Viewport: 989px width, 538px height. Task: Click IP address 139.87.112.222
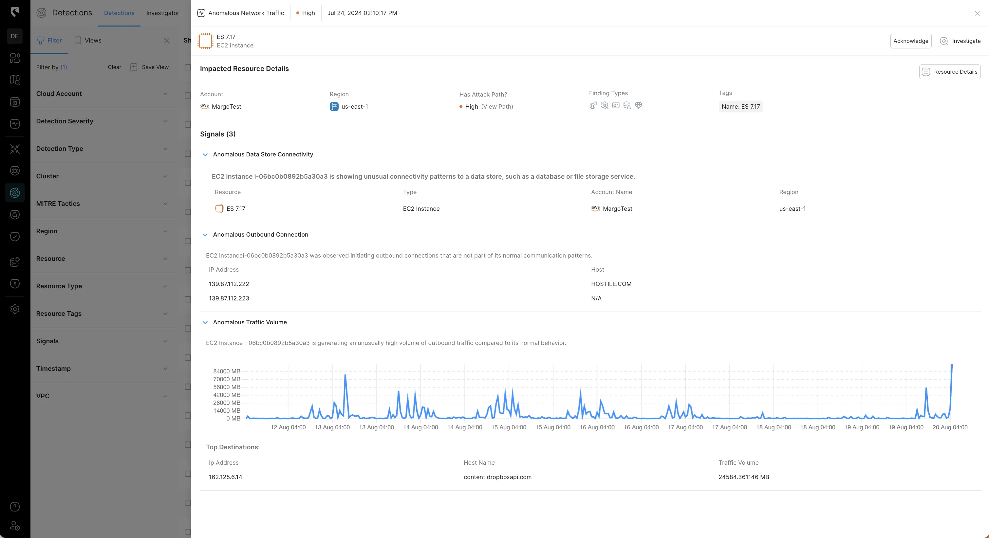point(229,284)
